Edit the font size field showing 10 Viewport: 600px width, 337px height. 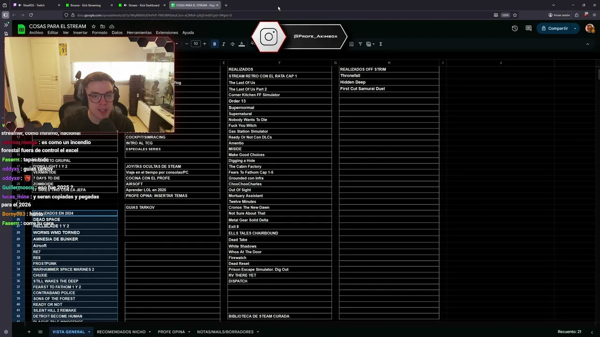coord(195,44)
